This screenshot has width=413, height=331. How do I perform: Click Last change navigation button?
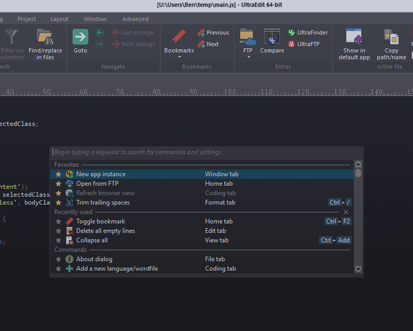click(x=133, y=33)
